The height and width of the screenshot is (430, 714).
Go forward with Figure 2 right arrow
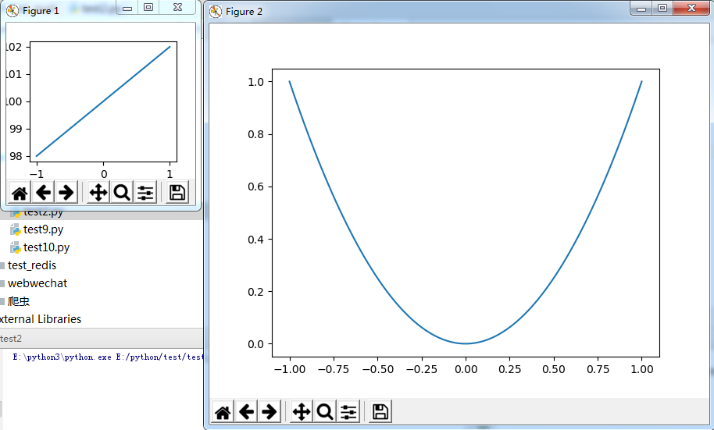[x=270, y=412]
